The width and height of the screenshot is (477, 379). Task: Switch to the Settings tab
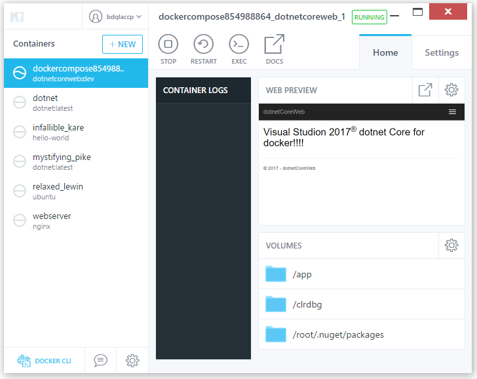coord(442,52)
